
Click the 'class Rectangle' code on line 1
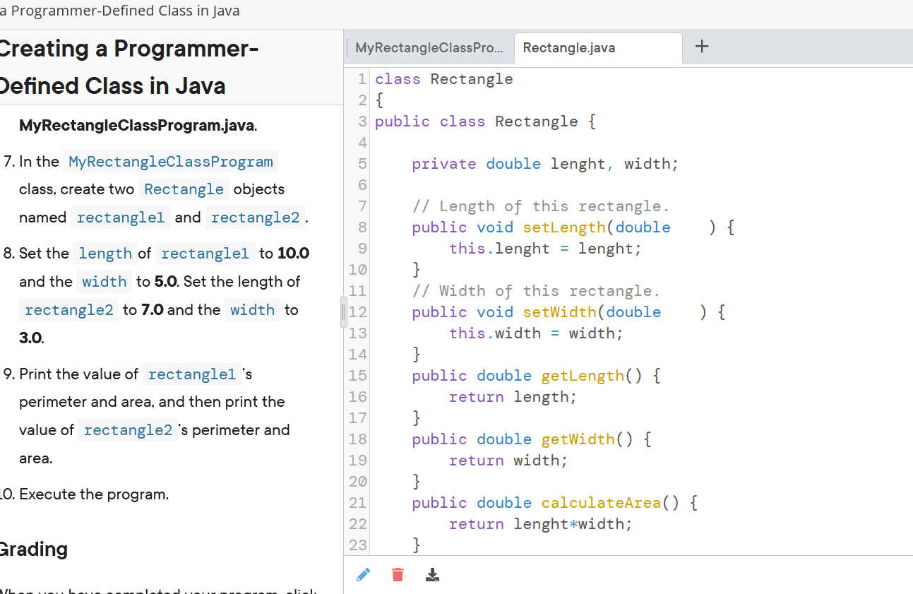443,79
